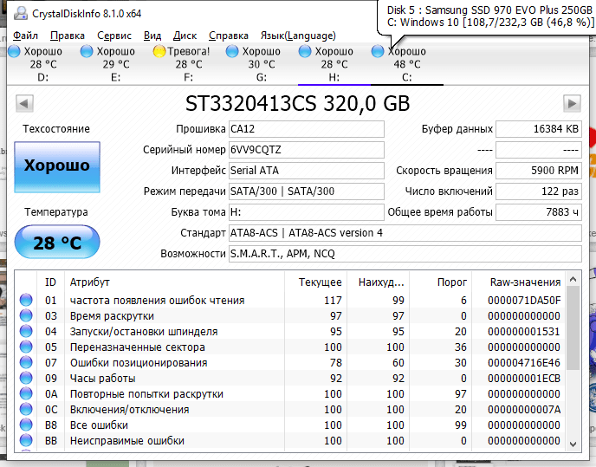The width and height of the screenshot is (596, 467).
Task: Click the Raw-значения column header
Action: tap(518, 282)
